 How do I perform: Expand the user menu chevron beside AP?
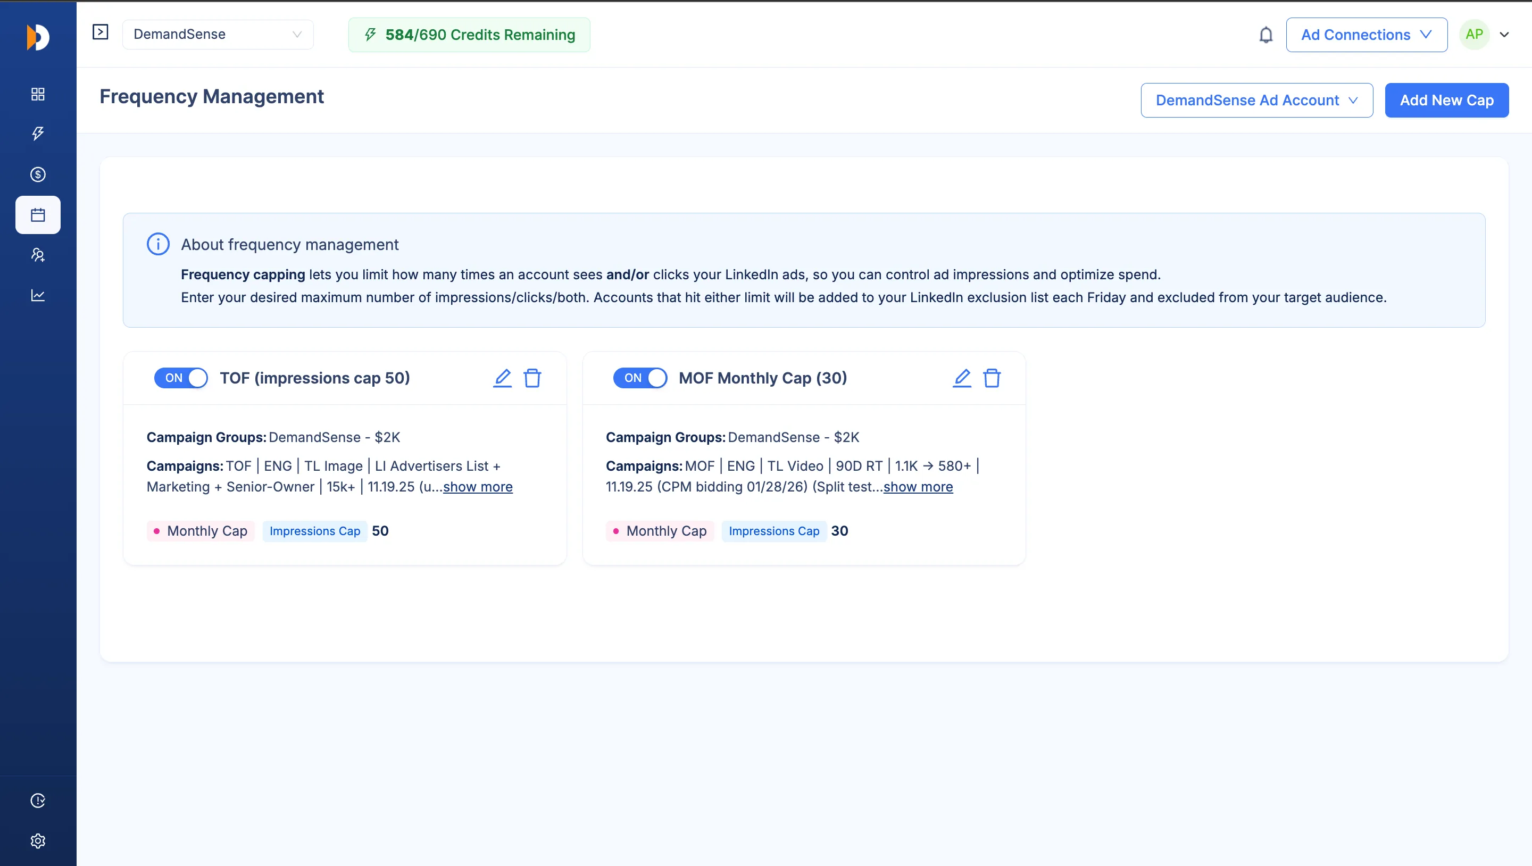(1505, 35)
